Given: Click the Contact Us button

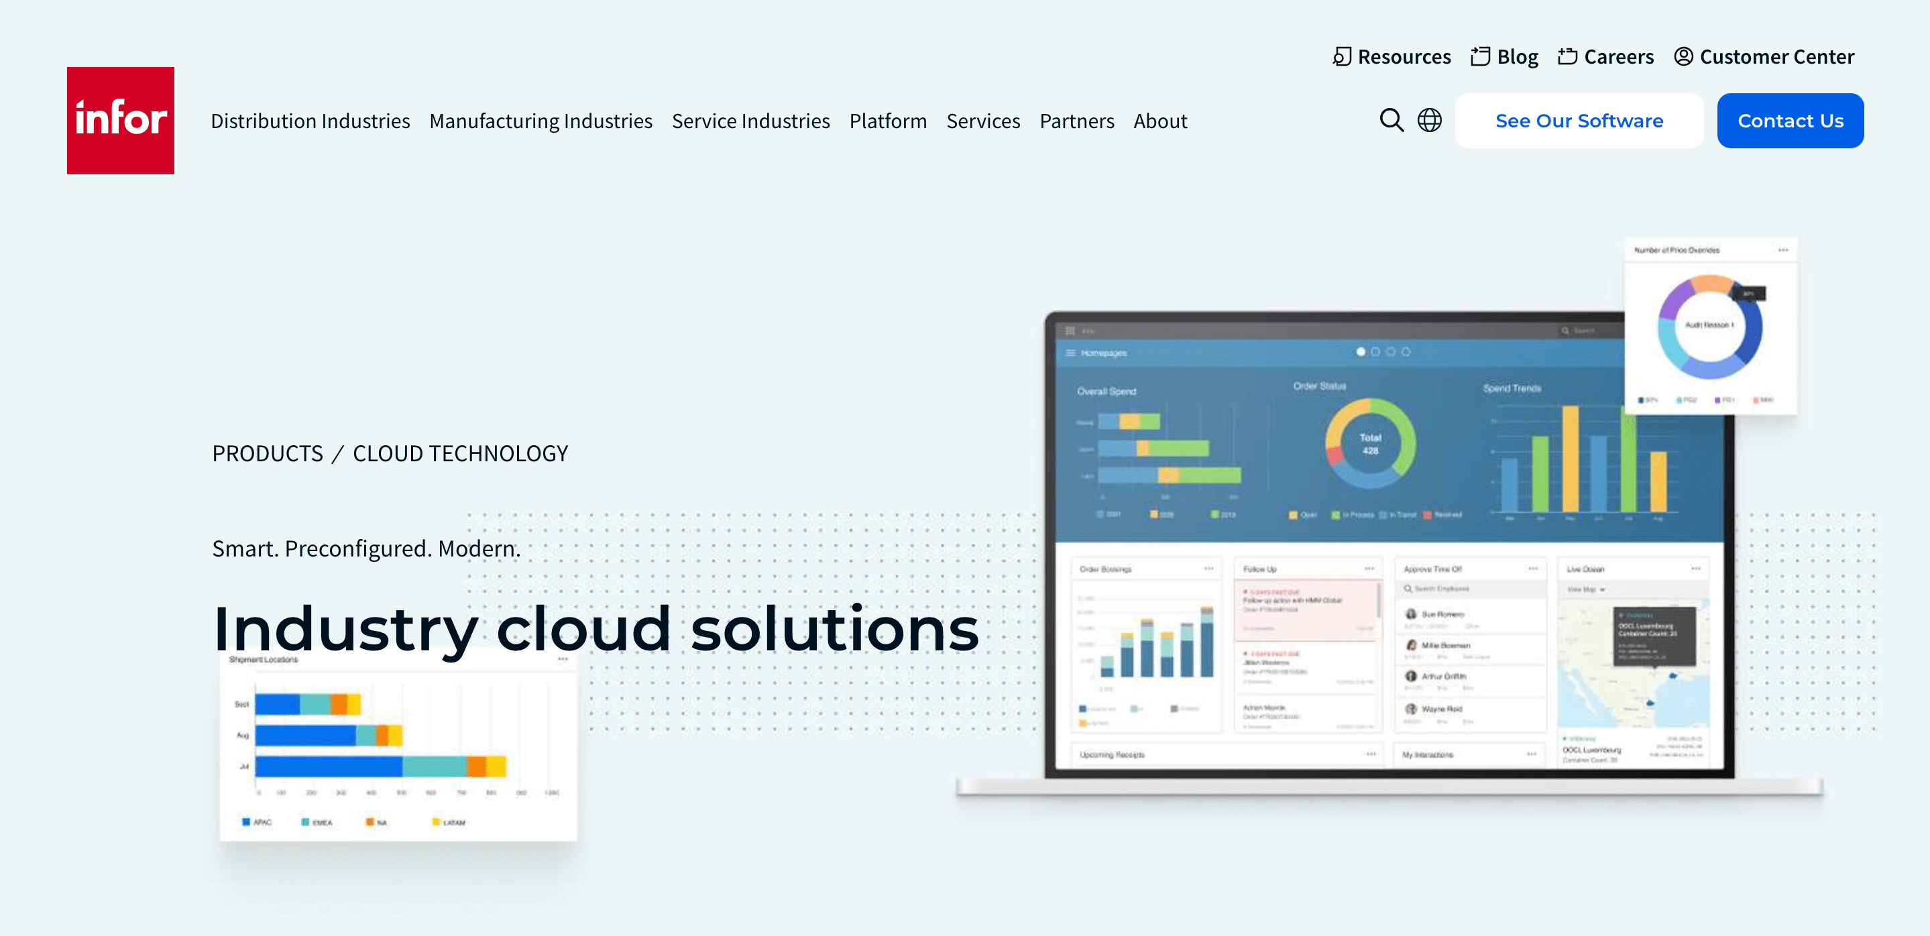Looking at the screenshot, I should [1790, 121].
